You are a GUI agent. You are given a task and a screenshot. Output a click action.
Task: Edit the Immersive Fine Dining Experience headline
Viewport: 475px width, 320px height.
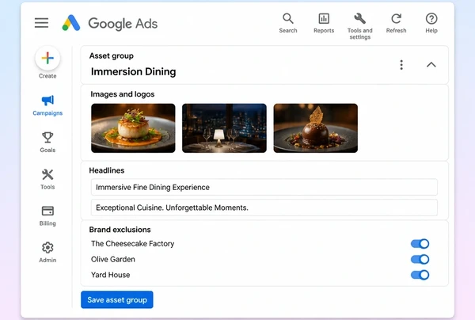[264, 187]
